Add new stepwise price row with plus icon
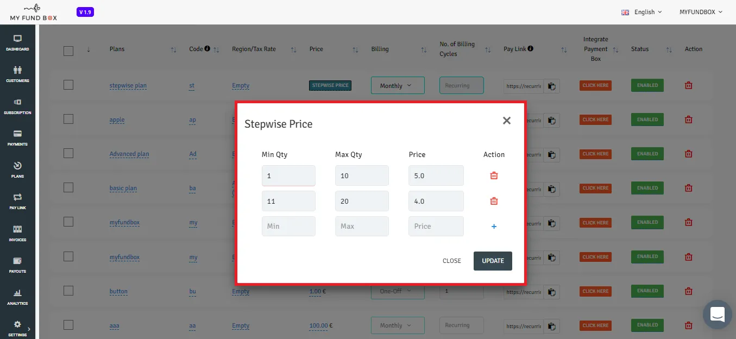Image resolution: width=736 pixels, height=339 pixels. point(494,227)
